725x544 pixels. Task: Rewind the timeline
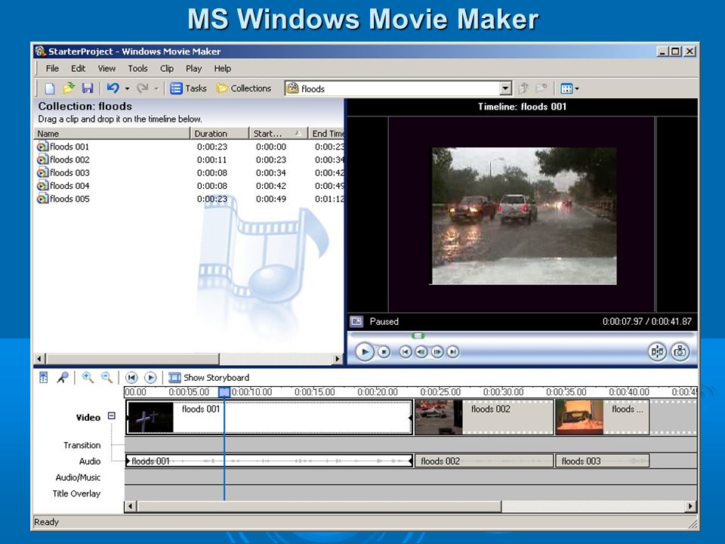[131, 378]
